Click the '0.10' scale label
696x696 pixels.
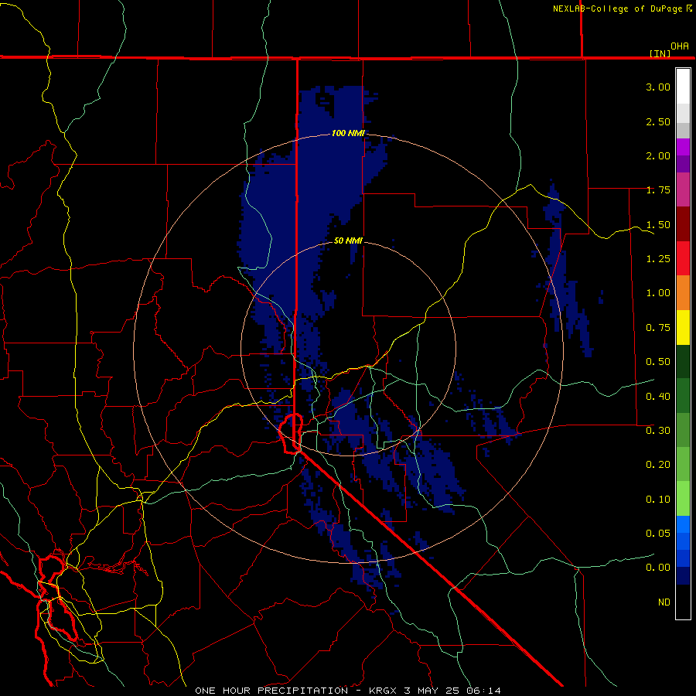click(658, 500)
